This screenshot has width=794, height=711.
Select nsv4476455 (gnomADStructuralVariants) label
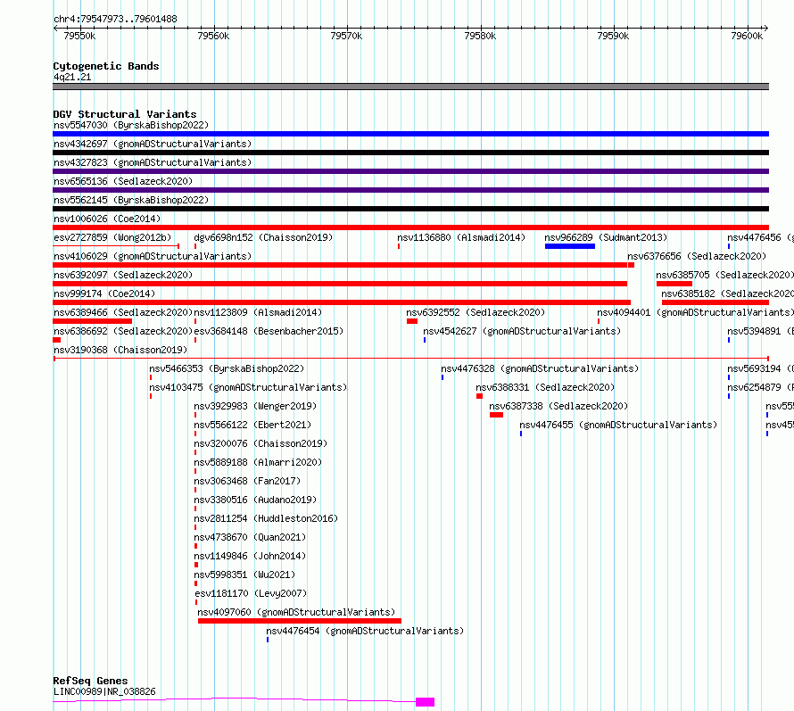(x=618, y=425)
